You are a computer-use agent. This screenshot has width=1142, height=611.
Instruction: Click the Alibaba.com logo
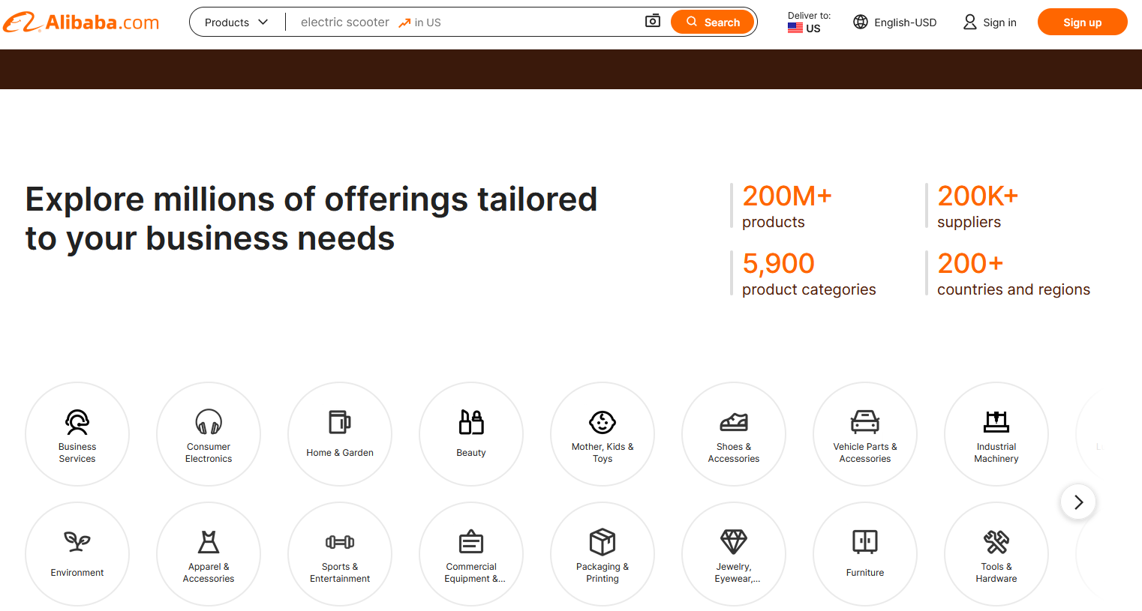coord(81,22)
